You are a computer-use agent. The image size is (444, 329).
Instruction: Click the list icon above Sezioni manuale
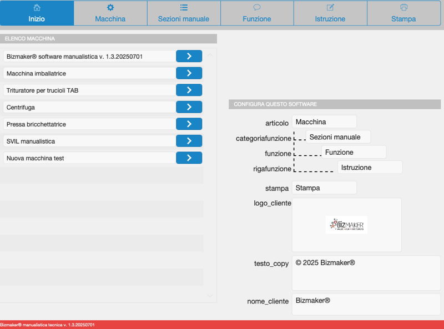[x=184, y=7]
